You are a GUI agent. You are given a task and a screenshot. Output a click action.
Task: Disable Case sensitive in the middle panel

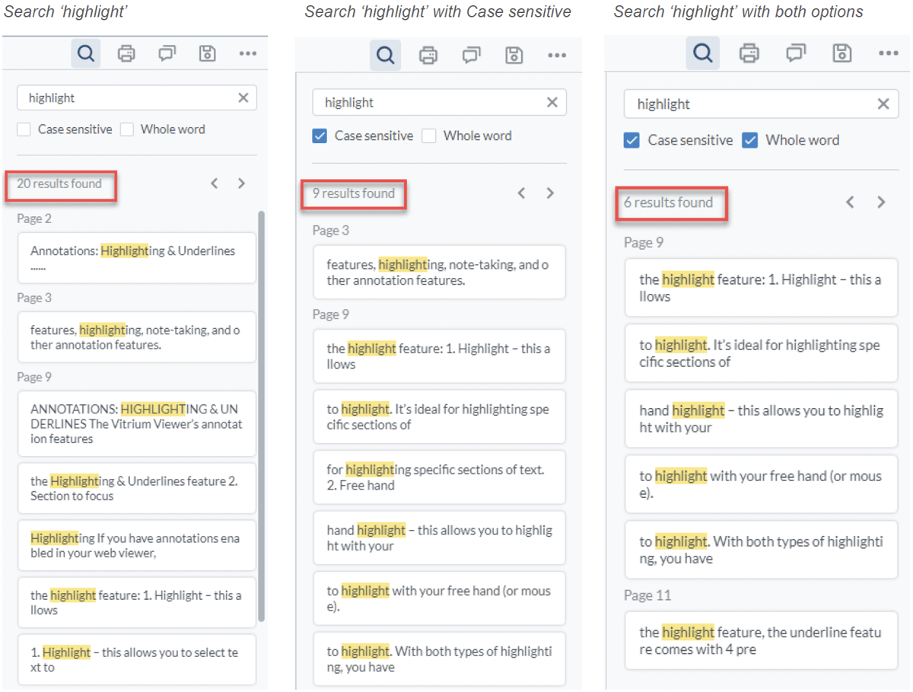point(320,136)
